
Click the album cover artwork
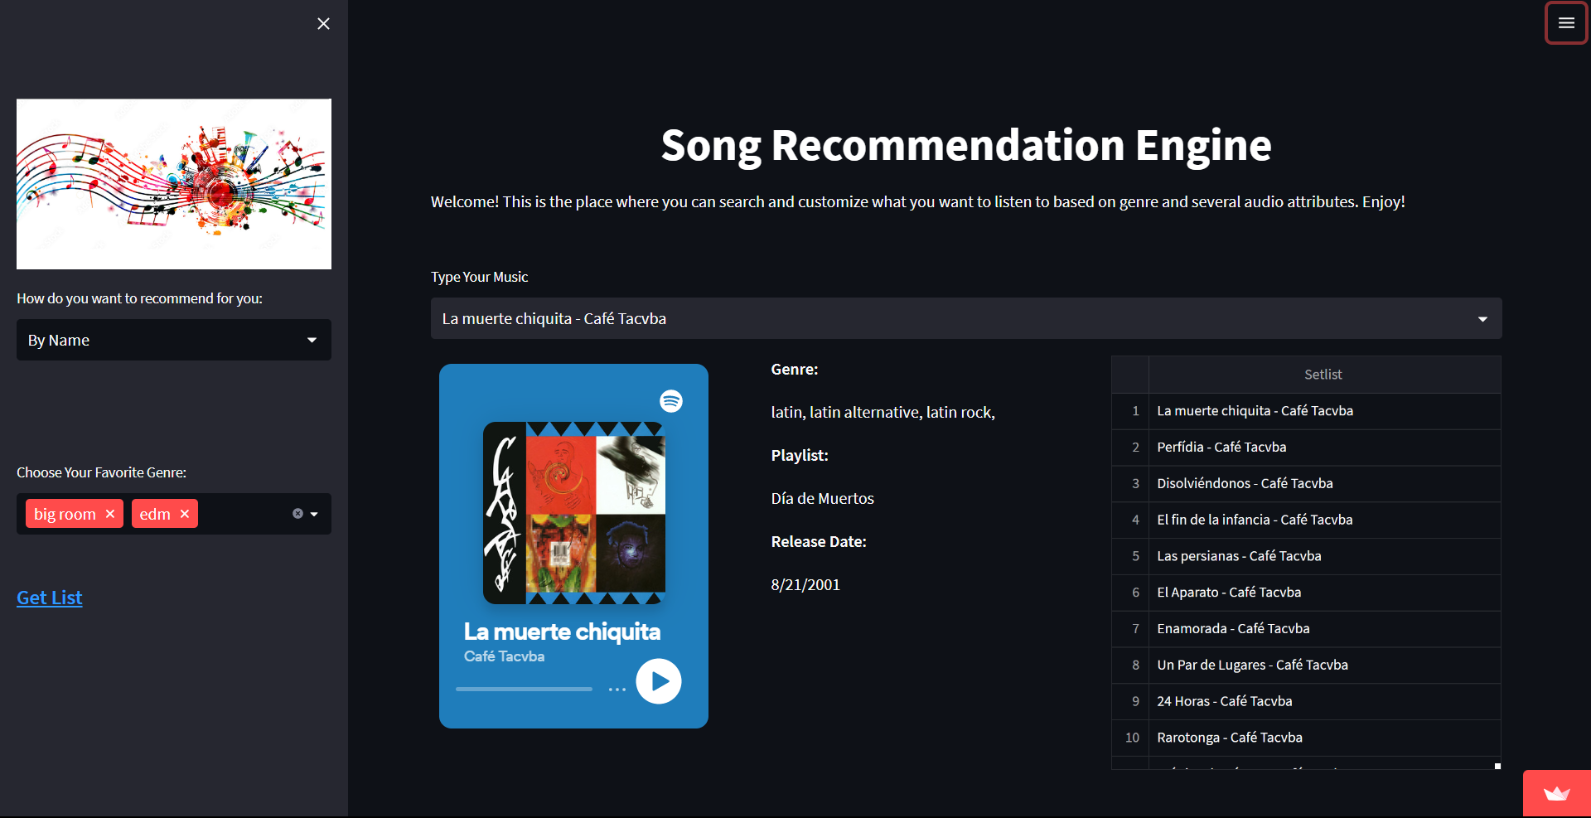click(574, 513)
